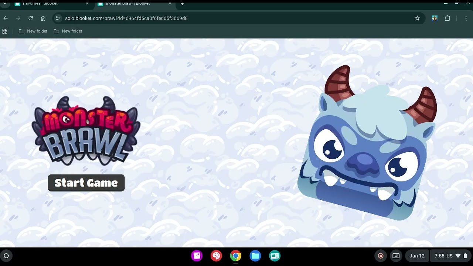View site information for solo.blooket.com
This screenshot has height=266, width=473.
pyautogui.click(x=57, y=18)
